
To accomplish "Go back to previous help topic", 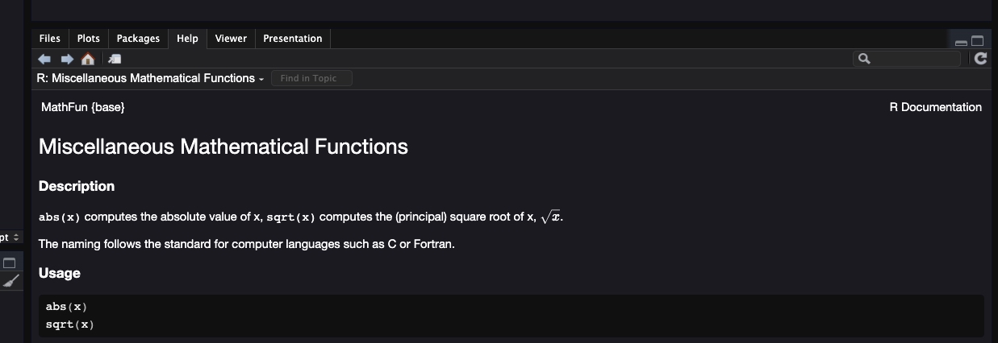I will tap(45, 59).
